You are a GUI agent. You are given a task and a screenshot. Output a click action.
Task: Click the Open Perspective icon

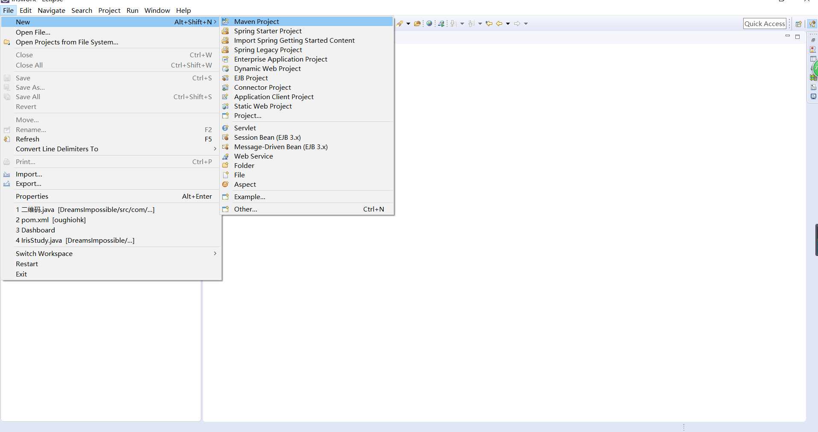[x=798, y=24]
